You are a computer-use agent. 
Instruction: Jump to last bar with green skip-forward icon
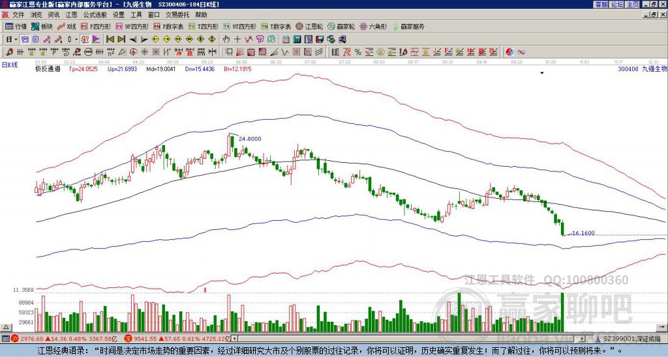pos(121,39)
